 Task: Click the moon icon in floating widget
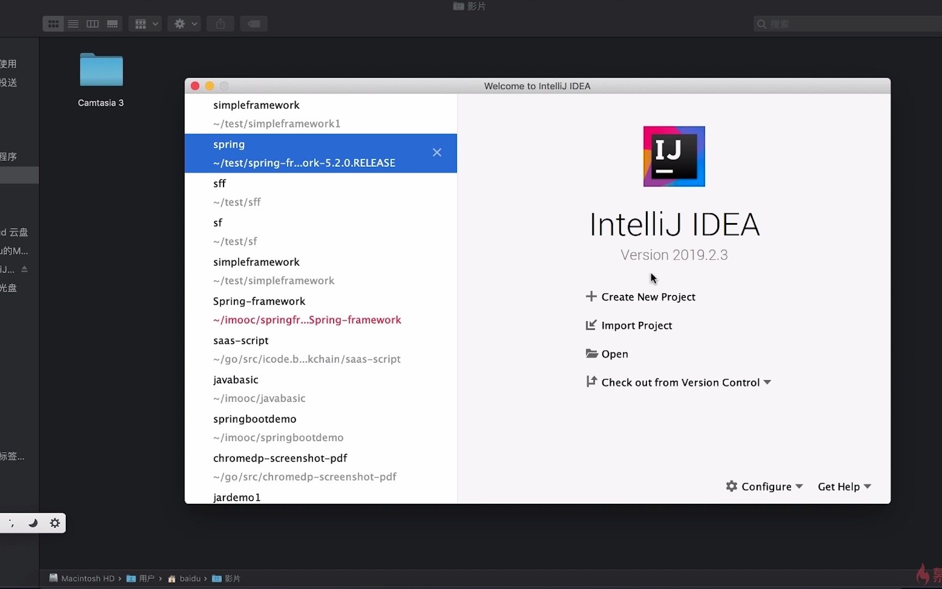(x=33, y=523)
